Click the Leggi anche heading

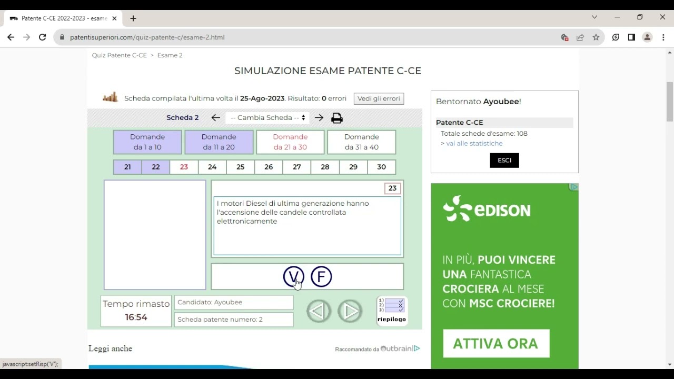click(x=111, y=348)
